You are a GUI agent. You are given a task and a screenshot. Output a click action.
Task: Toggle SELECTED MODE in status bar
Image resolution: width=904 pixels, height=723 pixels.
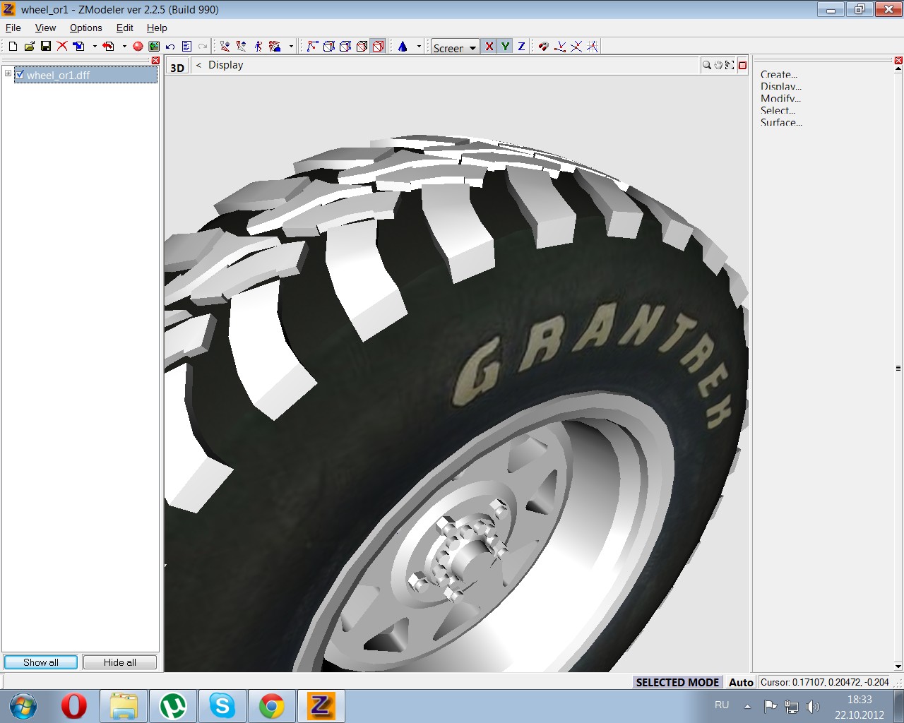pyautogui.click(x=677, y=682)
